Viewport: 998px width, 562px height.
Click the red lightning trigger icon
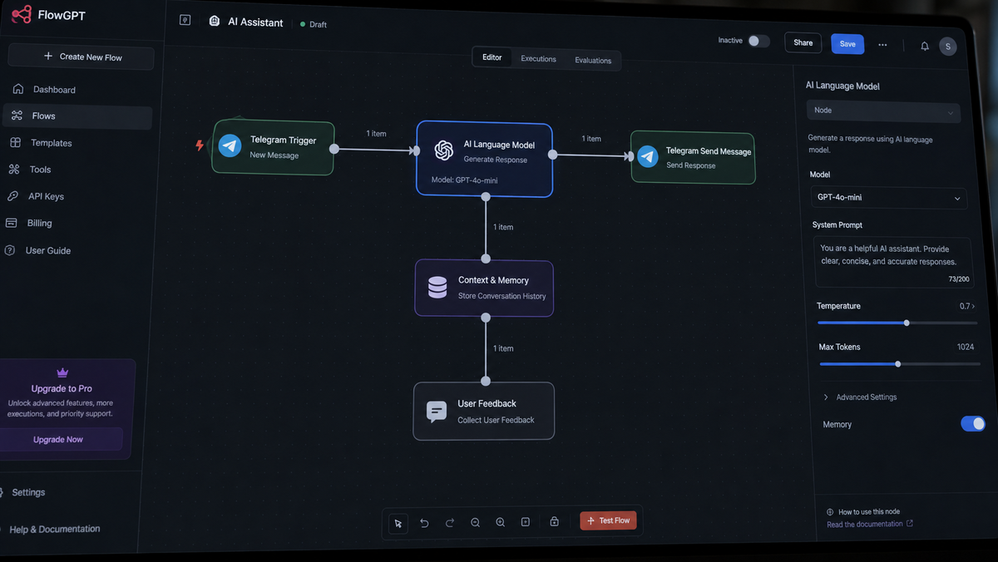200,145
